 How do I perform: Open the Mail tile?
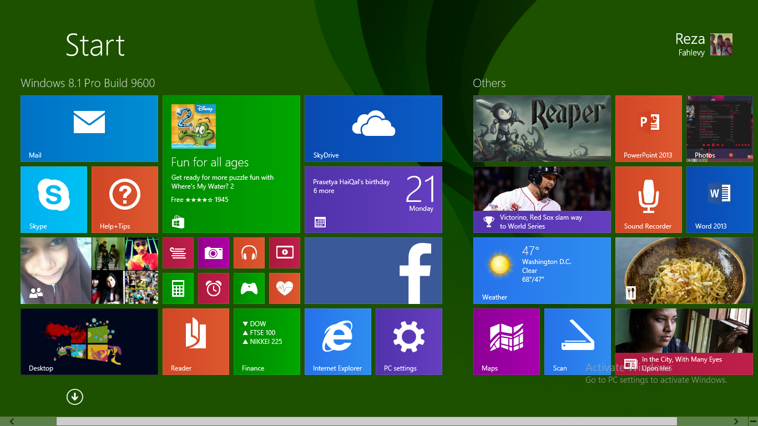(x=89, y=128)
